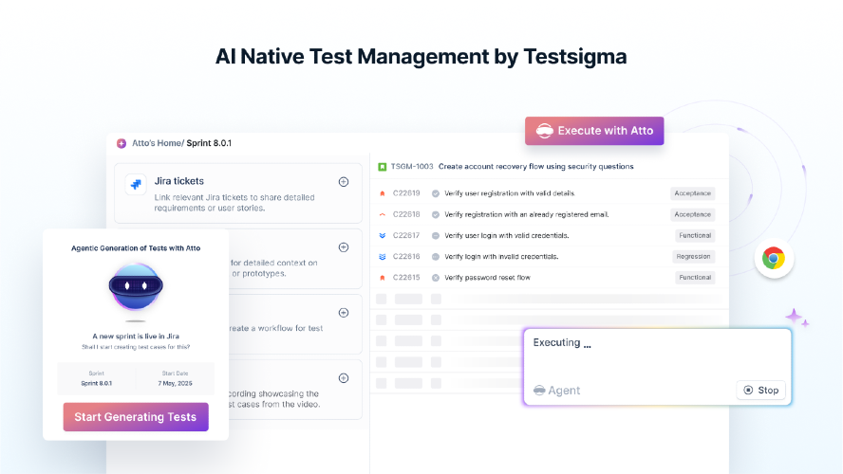Click priority icon beside C22618

click(382, 214)
